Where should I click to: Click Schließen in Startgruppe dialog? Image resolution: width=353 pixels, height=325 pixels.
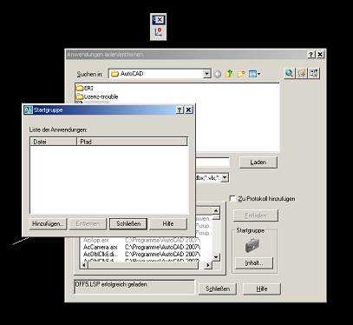pos(128,224)
